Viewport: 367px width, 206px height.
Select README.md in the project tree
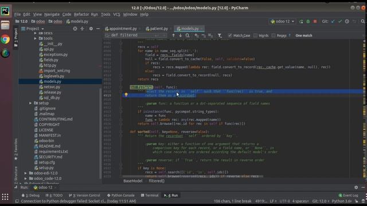49,146
